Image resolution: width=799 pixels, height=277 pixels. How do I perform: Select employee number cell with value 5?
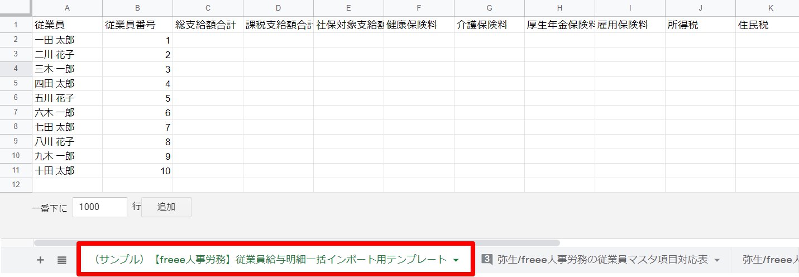[x=137, y=98]
